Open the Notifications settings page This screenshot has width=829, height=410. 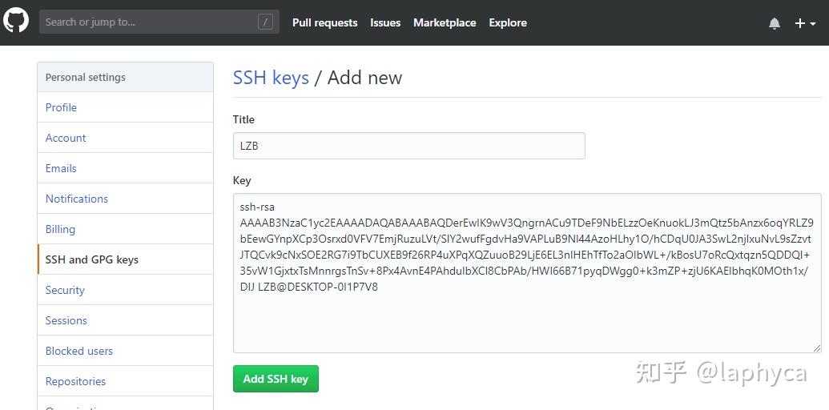click(x=77, y=199)
